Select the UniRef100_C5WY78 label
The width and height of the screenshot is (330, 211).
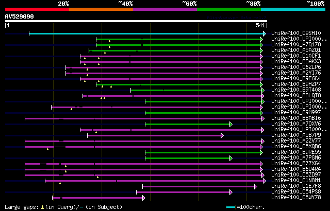(296, 198)
